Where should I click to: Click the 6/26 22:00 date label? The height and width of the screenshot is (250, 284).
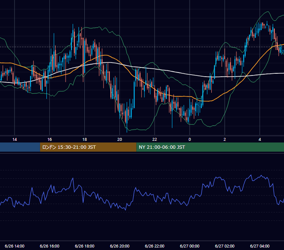155,246
